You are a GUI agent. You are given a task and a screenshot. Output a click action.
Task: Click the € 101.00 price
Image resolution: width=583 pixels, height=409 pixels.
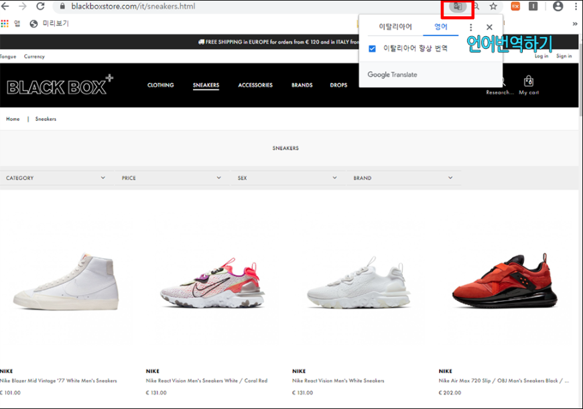click(x=11, y=393)
